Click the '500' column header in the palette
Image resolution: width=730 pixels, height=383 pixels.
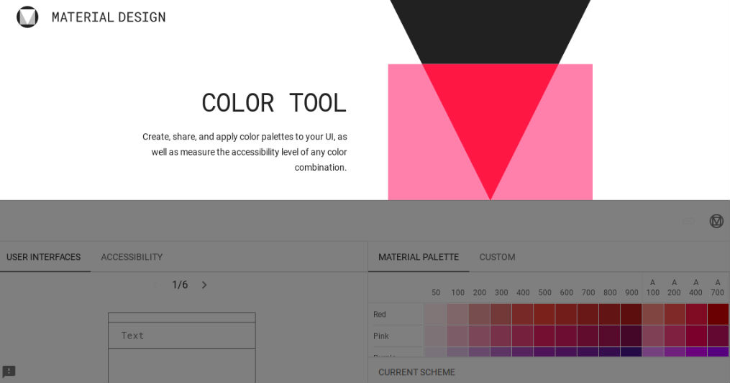(544, 292)
